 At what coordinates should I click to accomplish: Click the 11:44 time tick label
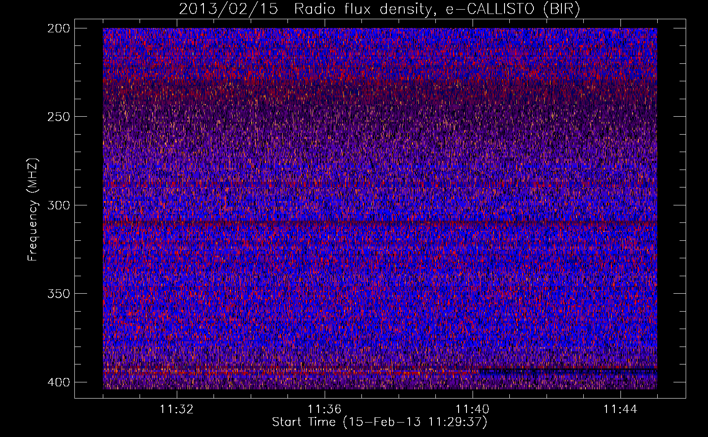(620, 409)
